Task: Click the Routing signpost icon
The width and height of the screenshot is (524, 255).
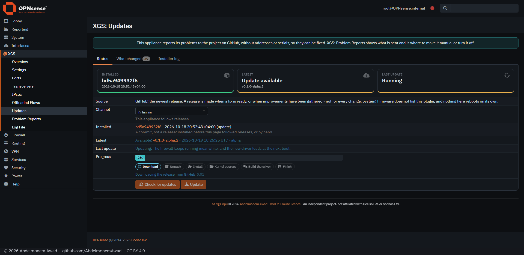Action: click(x=6, y=143)
